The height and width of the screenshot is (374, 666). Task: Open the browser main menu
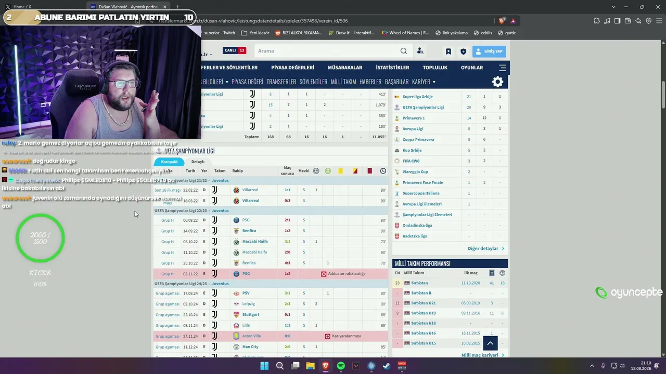[659, 21]
